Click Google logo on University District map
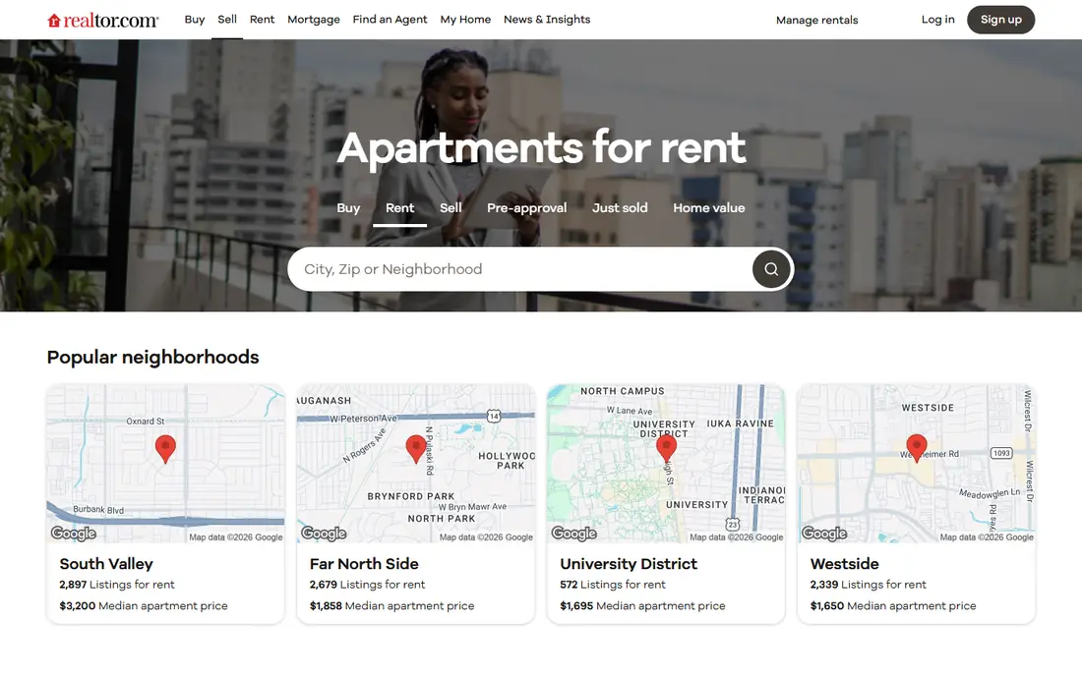 pyautogui.click(x=574, y=534)
